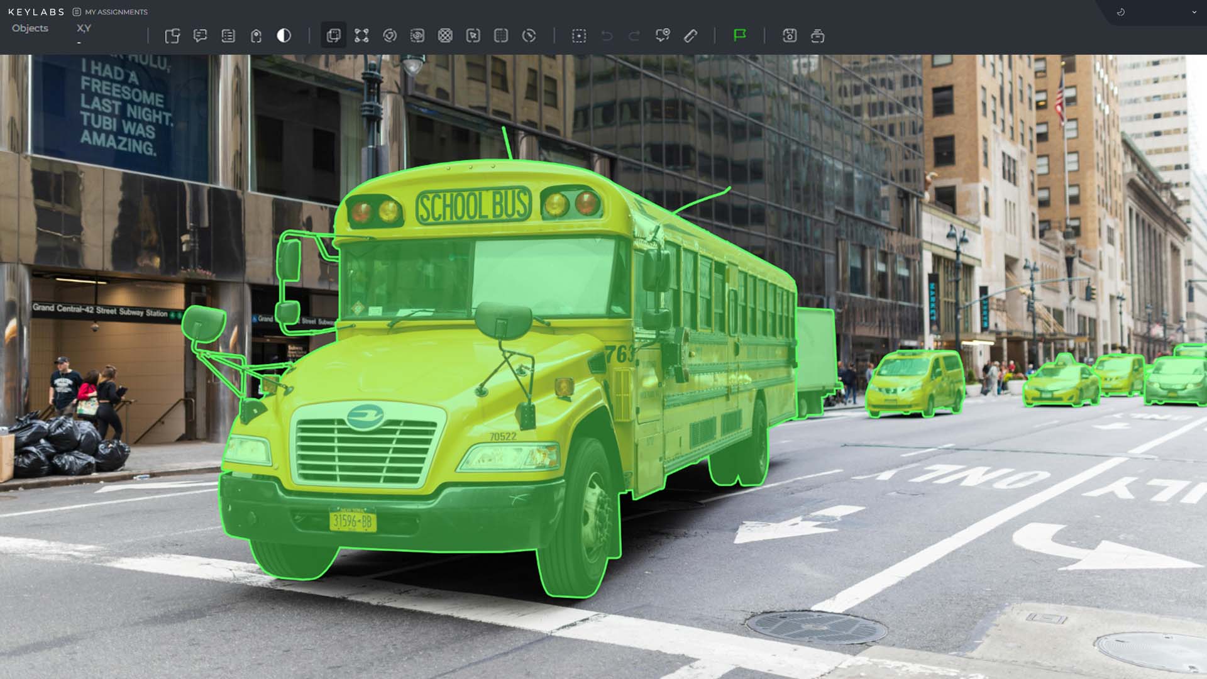Image resolution: width=1207 pixels, height=679 pixels.
Task: Undo the last annotation action
Action: 605,36
